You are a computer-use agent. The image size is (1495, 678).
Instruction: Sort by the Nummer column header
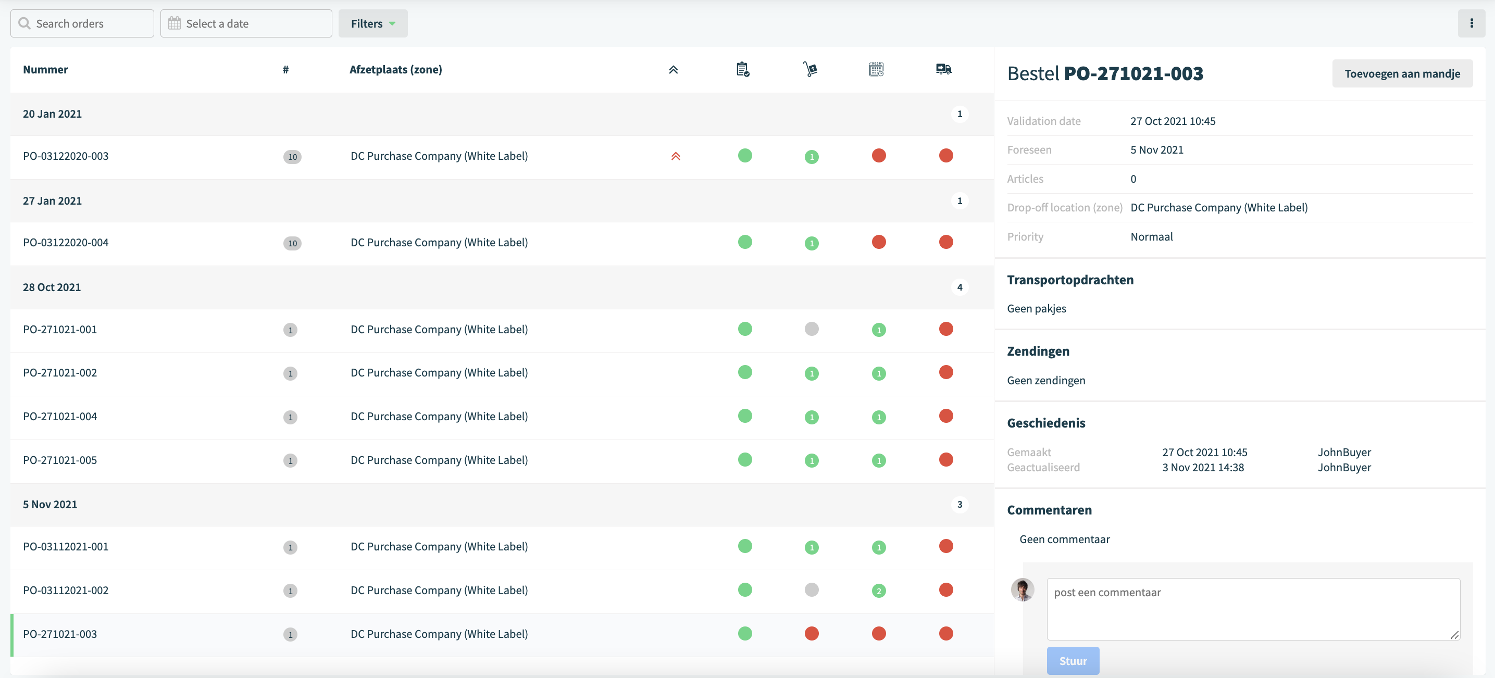(x=45, y=70)
